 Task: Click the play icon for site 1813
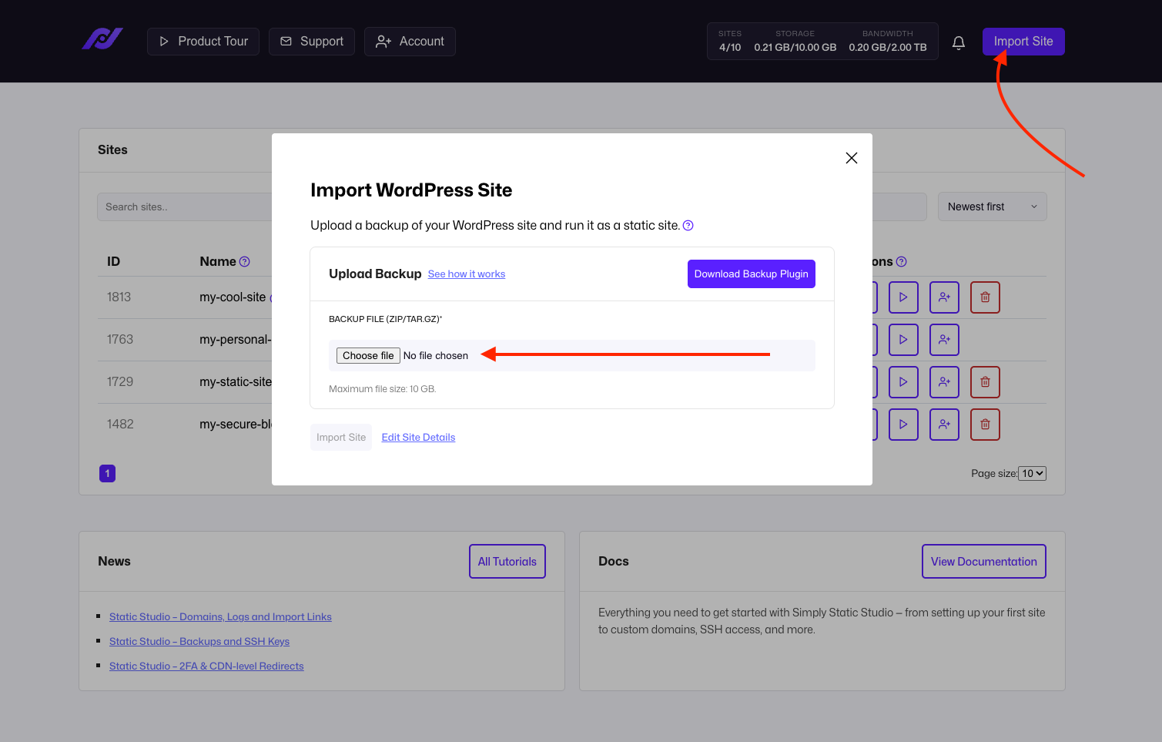pos(903,297)
